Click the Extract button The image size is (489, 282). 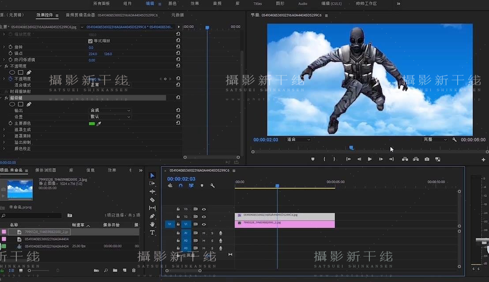[x=416, y=159]
